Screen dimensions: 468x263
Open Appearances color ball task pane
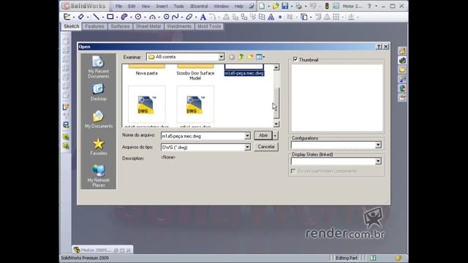point(402,88)
